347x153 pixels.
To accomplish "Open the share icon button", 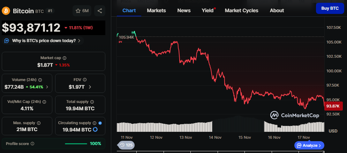I will click(x=100, y=11).
